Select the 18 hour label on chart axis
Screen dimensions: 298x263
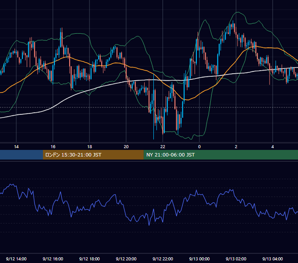point(89,147)
